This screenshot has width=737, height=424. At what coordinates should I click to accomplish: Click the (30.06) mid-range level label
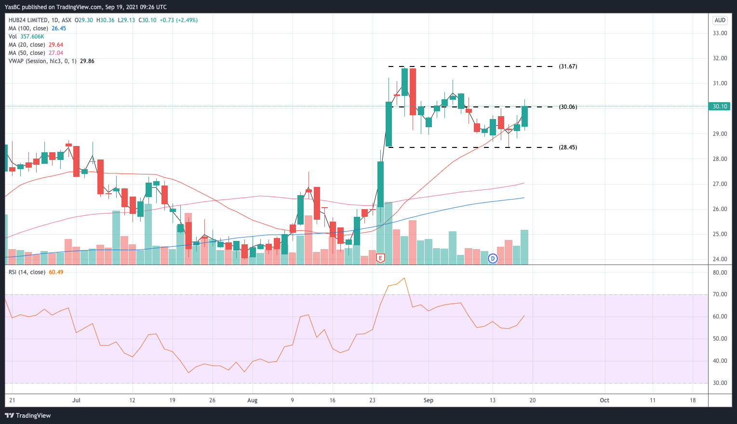tap(568, 107)
